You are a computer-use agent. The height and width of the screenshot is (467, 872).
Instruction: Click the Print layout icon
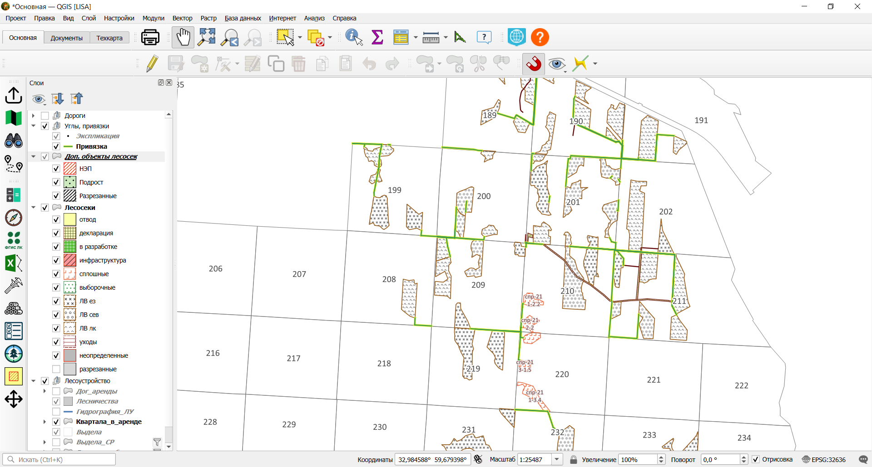coord(150,37)
